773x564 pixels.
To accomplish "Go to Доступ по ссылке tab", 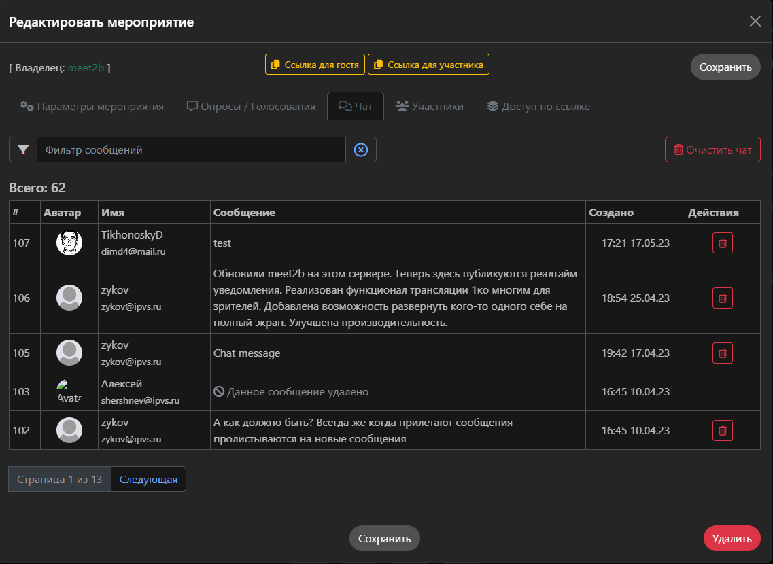I will pos(538,107).
